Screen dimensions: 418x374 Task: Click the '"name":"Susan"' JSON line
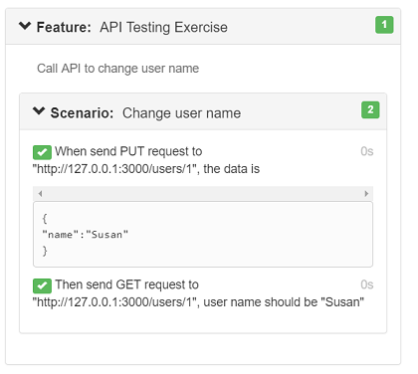pyautogui.click(x=85, y=235)
